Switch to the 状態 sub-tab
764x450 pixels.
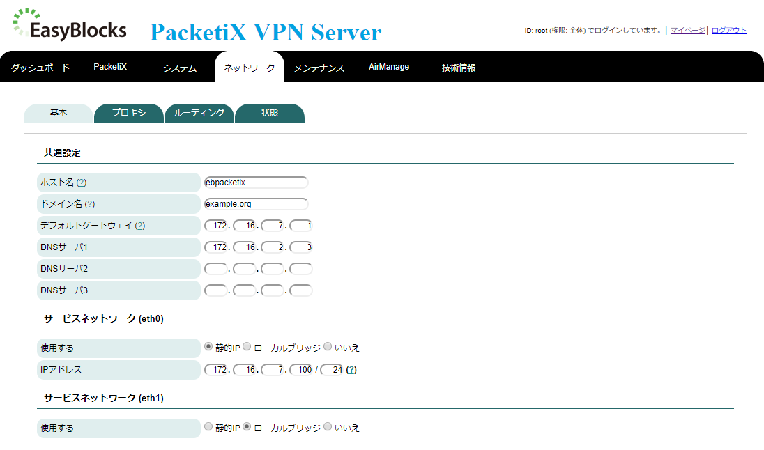pos(270,113)
